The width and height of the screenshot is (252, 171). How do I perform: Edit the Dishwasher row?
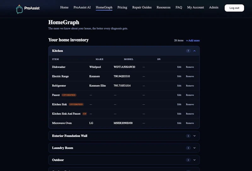[x=179, y=67]
